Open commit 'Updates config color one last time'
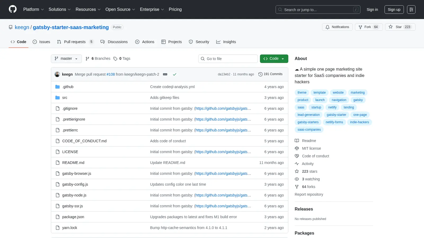Screen dimensions: 424x238 [178, 184]
